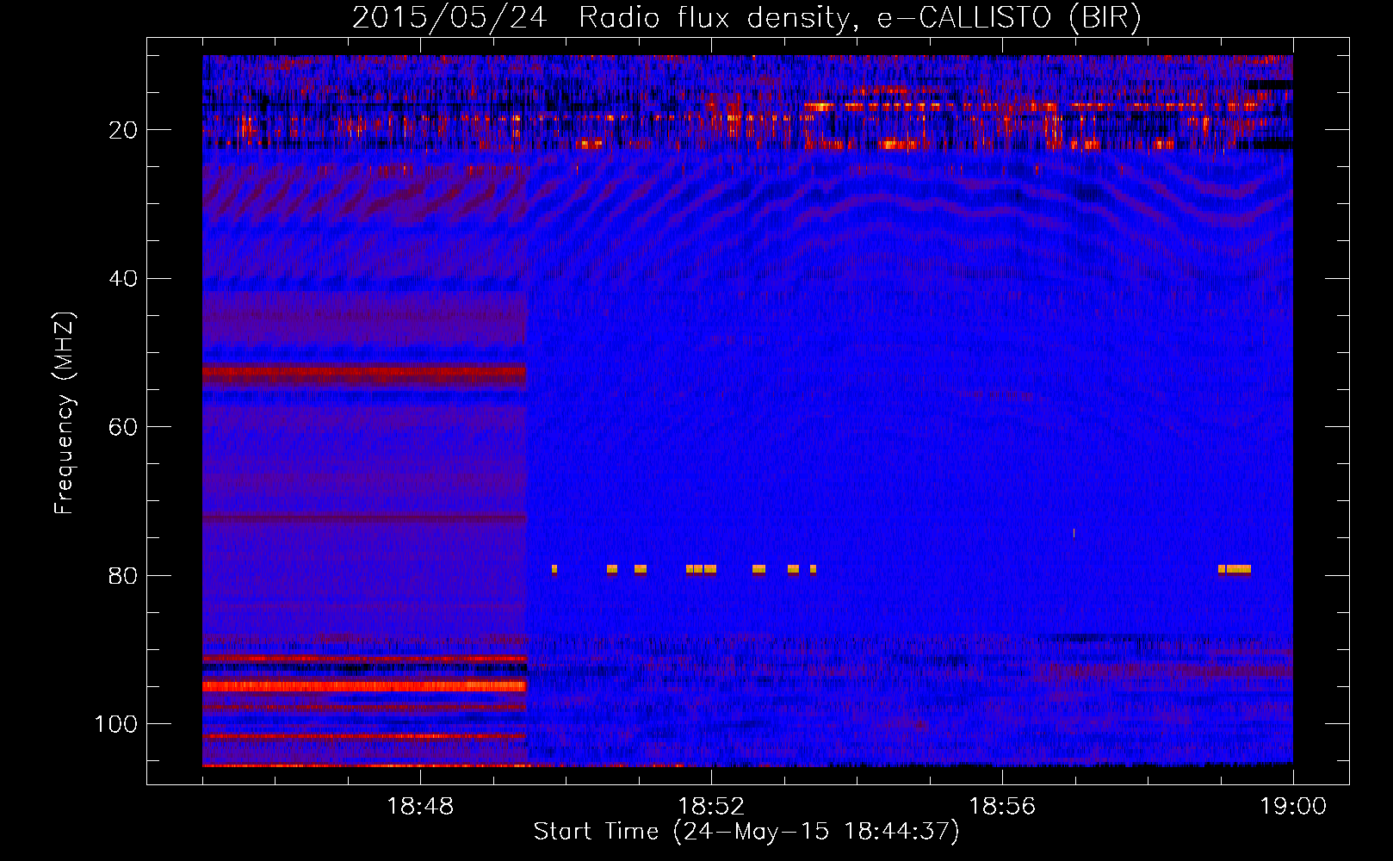Click the 19:00 time tick label
The height and width of the screenshot is (861, 1393).
(x=1293, y=807)
